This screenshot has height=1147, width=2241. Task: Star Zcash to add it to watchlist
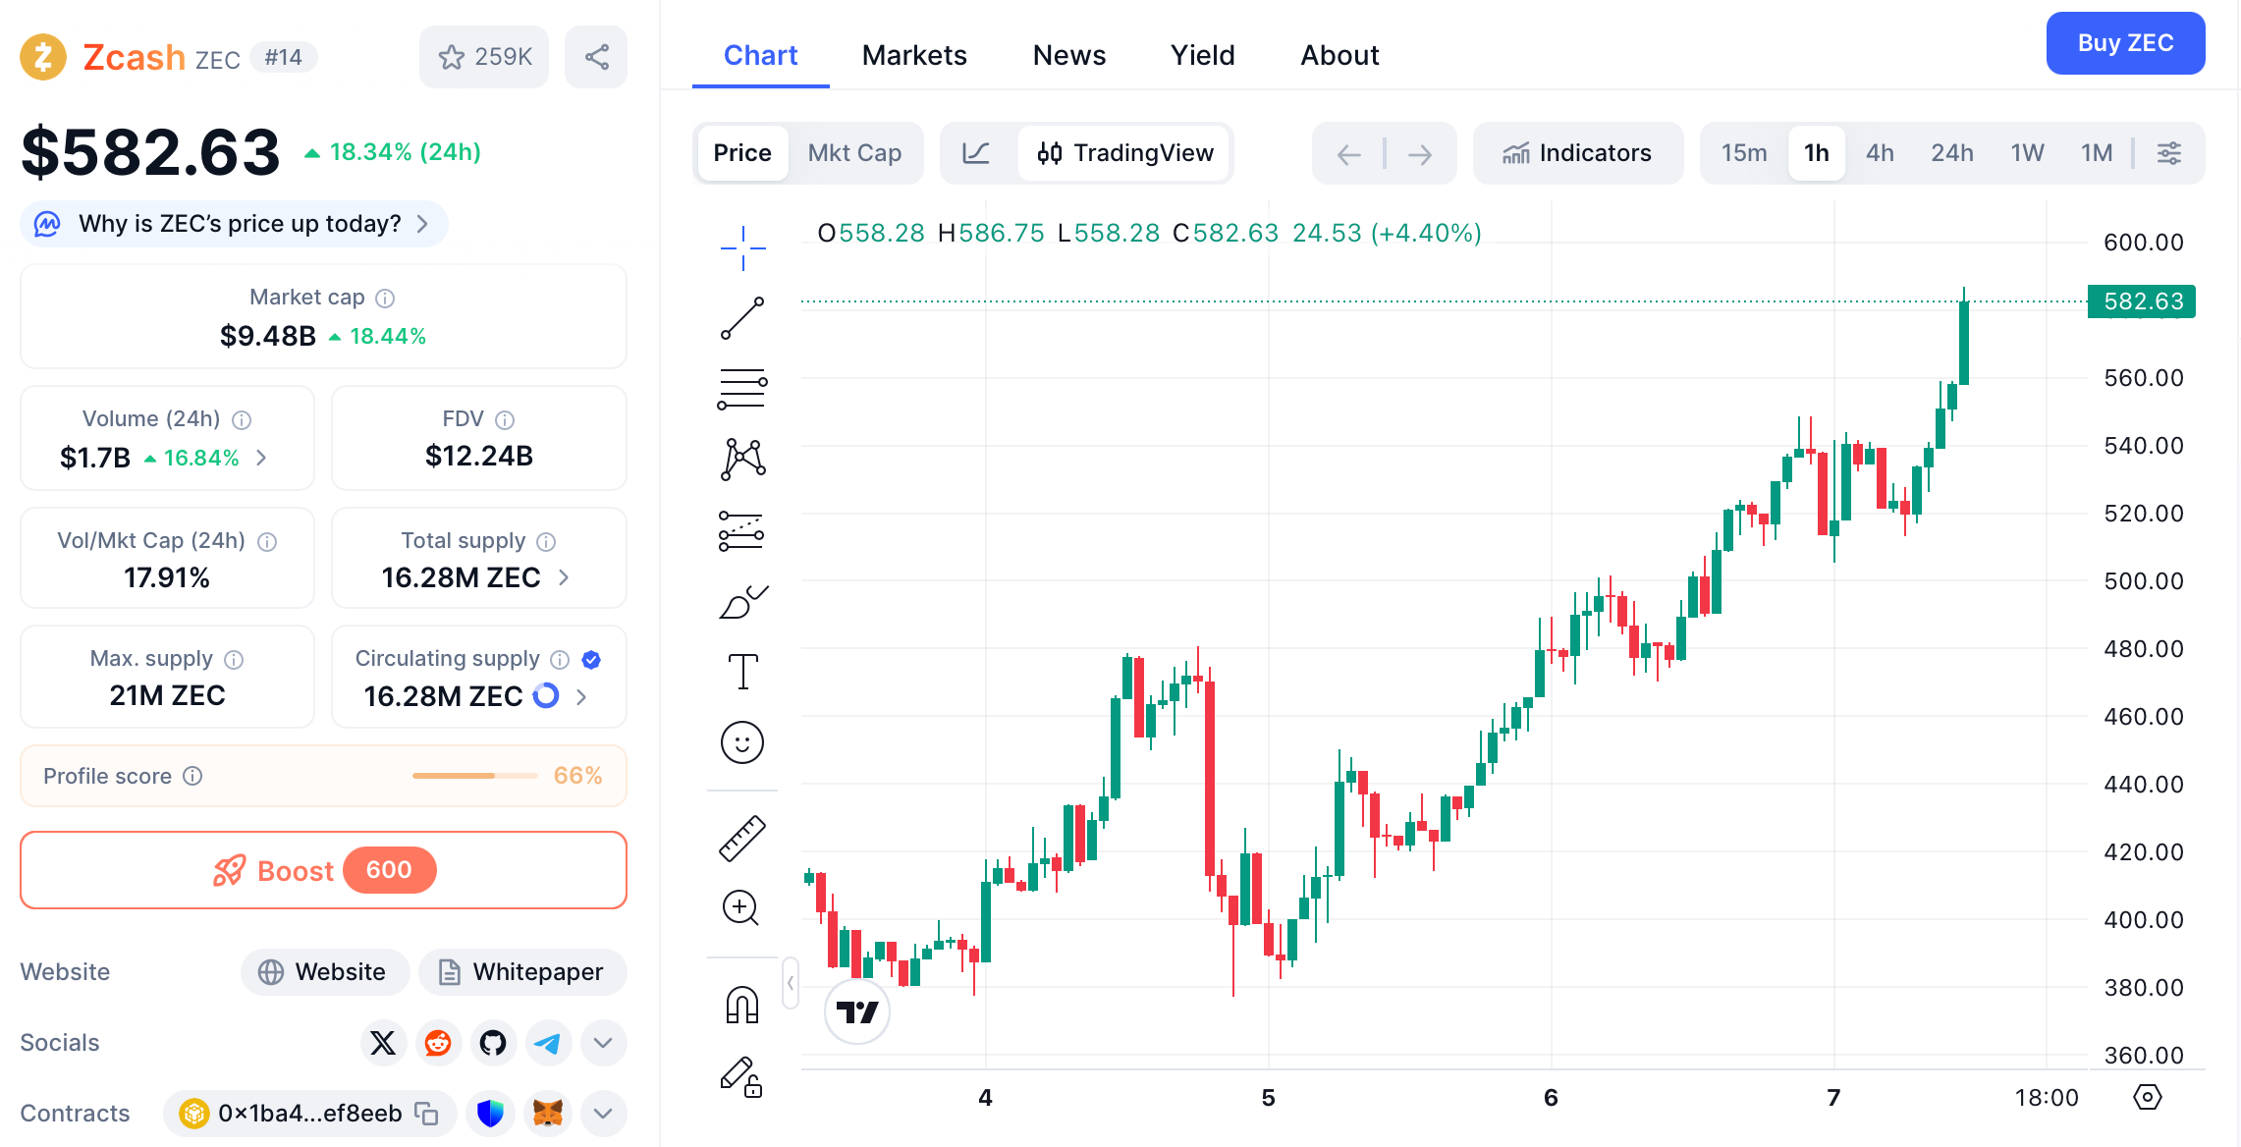click(x=452, y=57)
